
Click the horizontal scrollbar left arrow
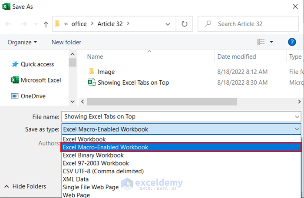pos(83,102)
